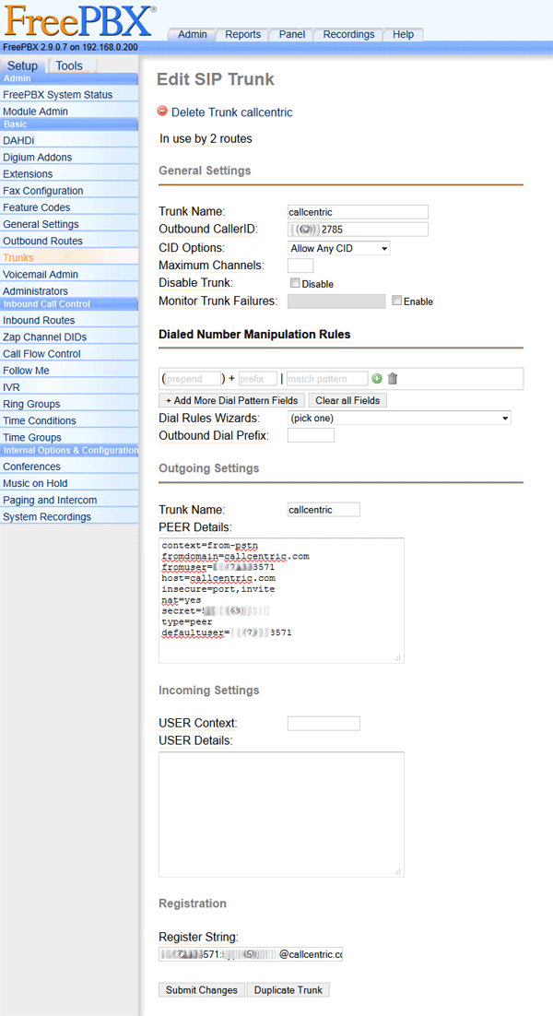
Task: Open General Settings in the sidebar
Action: click(68, 224)
